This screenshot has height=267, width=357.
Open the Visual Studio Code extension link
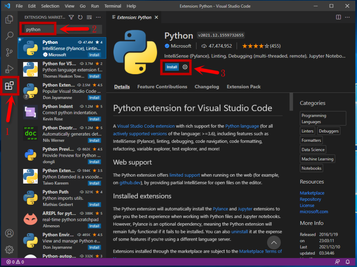(x=146, y=126)
